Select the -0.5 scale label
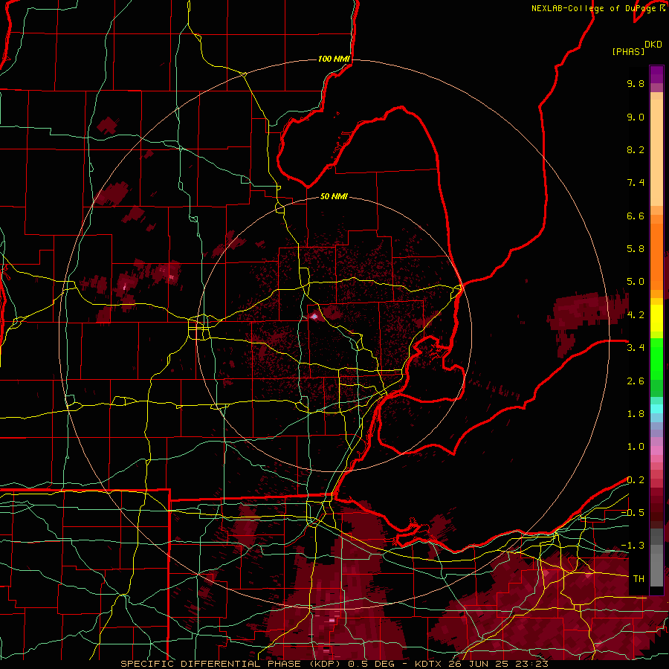This screenshot has width=669, height=669. pyautogui.click(x=633, y=513)
